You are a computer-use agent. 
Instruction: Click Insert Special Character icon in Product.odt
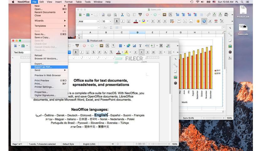pyautogui.click(x=161, y=46)
